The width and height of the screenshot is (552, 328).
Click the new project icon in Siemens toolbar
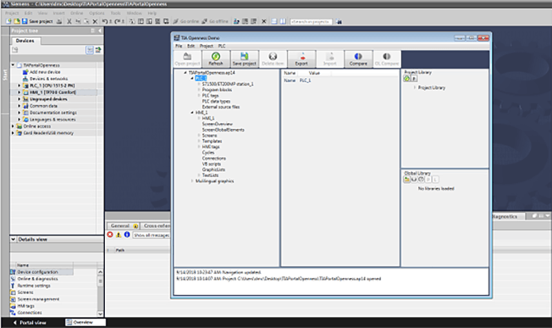[8, 21]
